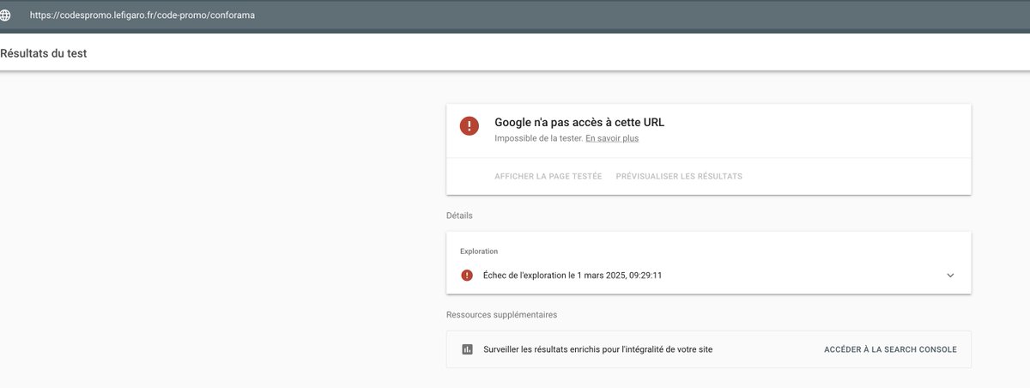Click the Ressources supplémentaires label
This screenshot has height=388, width=1030.
[x=501, y=315]
